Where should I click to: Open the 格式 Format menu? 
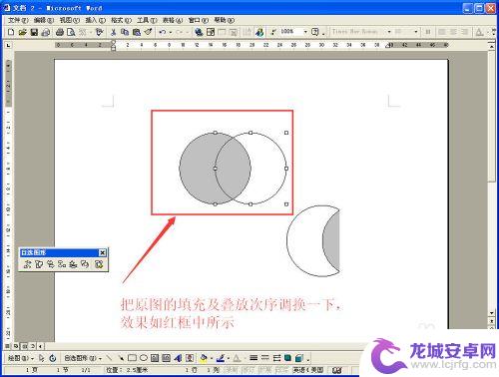point(121,20)
